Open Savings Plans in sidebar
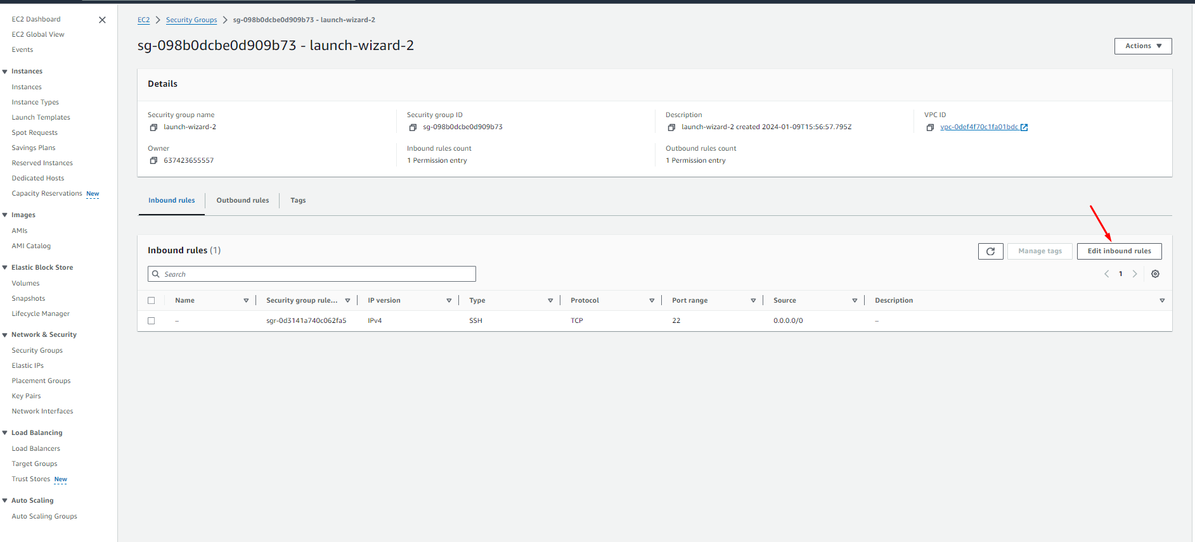This screenshot has width=1195, height=542. [x=34, y=148]
